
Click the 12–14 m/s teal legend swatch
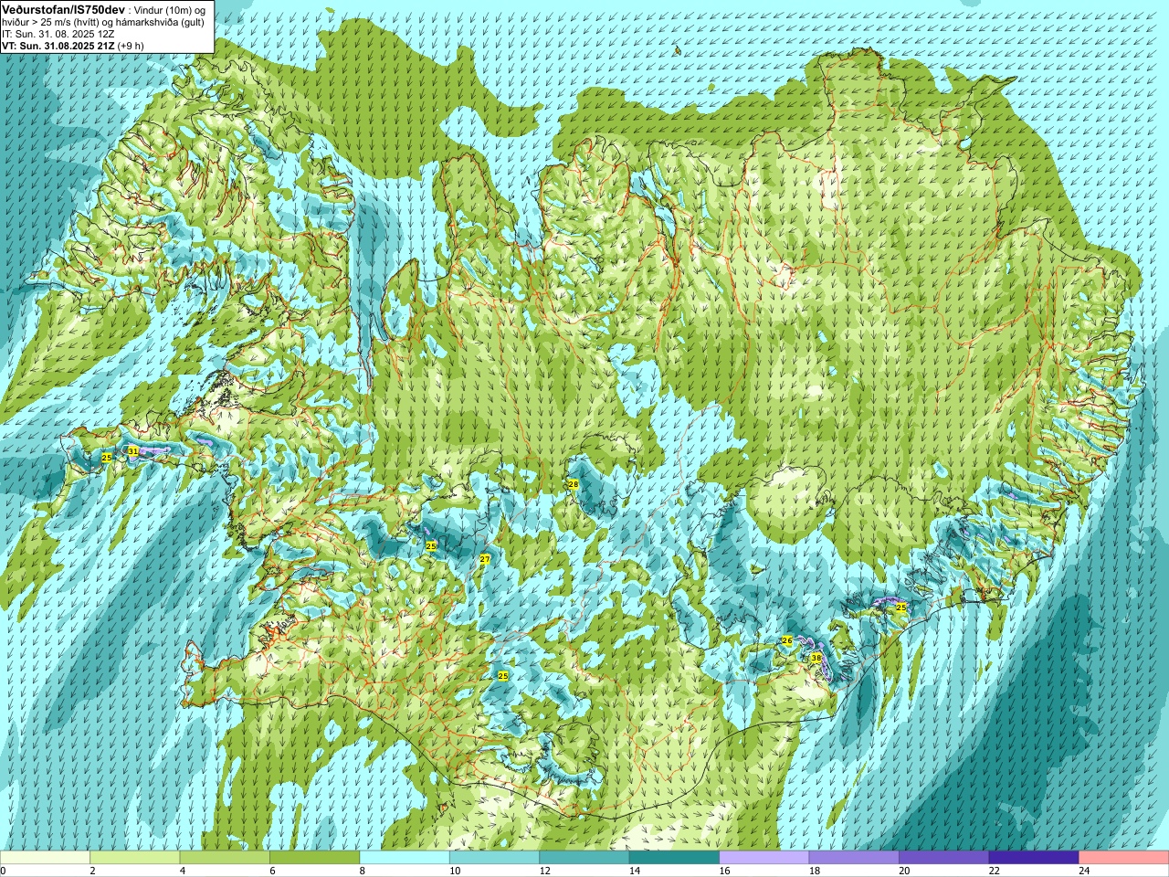(584, 858)
